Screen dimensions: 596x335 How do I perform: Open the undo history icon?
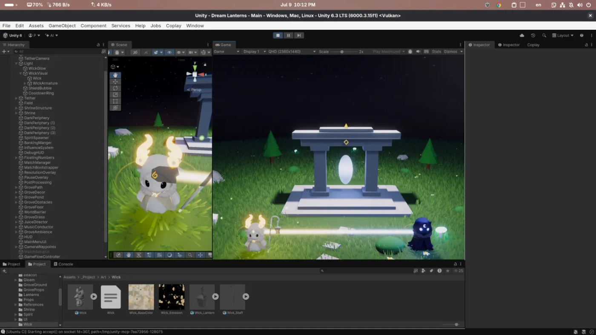533,35
